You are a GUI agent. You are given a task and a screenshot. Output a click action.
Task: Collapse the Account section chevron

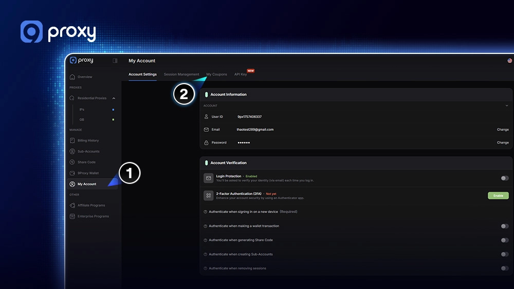(507, 106)
